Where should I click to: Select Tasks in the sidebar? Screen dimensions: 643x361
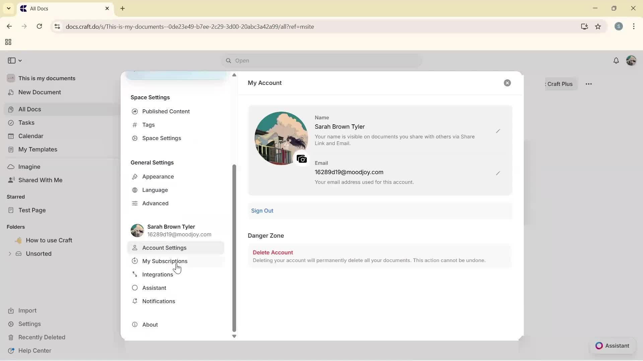(x=27, y=123)
